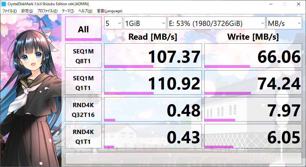This screenshot has height=167, width=306.
Task: Open the プロファイル(P) menu
Action: point(47,11)
